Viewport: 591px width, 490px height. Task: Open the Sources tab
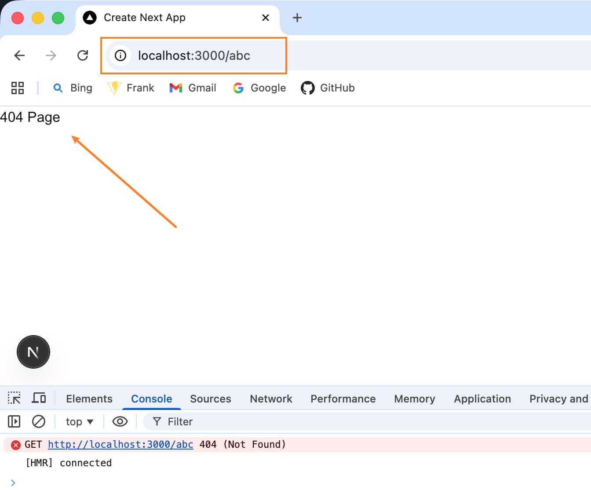click(x=210, y=399)
